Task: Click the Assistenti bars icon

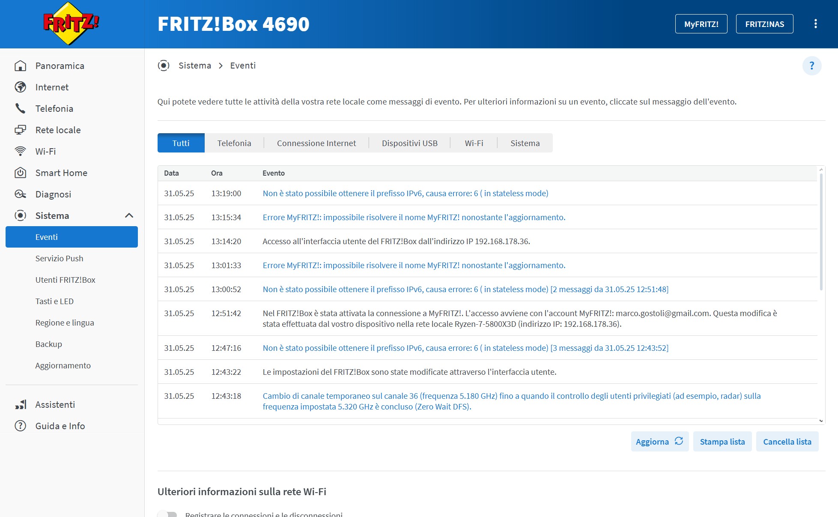Action: (21, 404)
